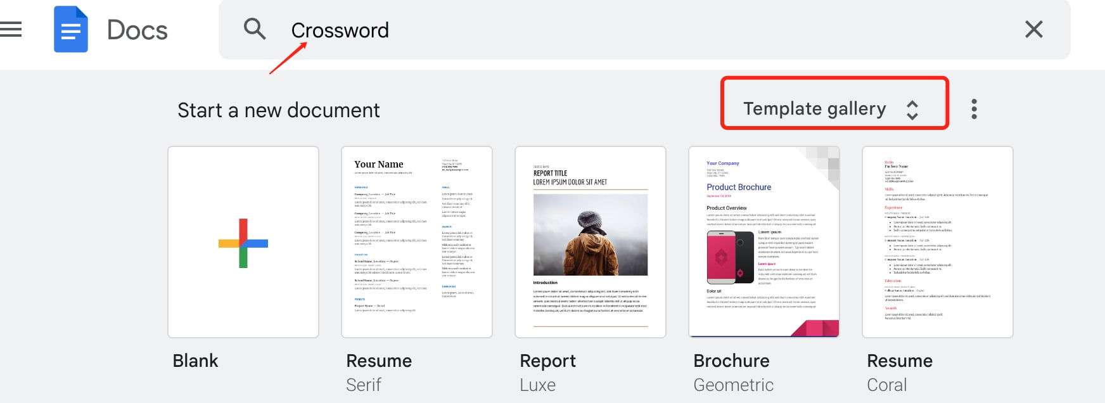Click the search magnifier icon
The width and height of the screenshot is (1105, 403).
coord(255,29)
